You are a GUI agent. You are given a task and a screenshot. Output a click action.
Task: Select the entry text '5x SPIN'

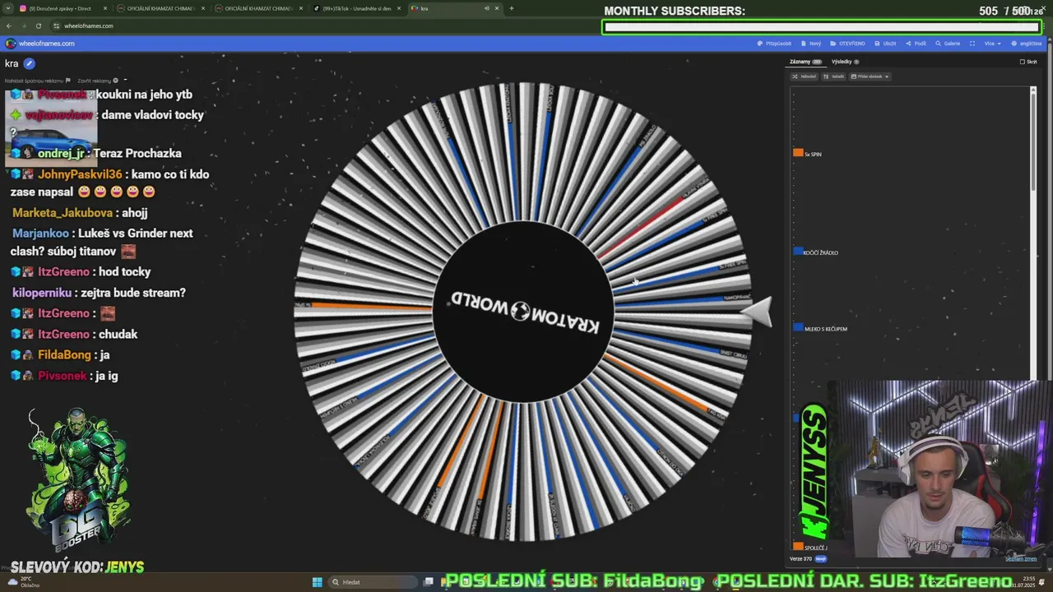click(813, 155)
